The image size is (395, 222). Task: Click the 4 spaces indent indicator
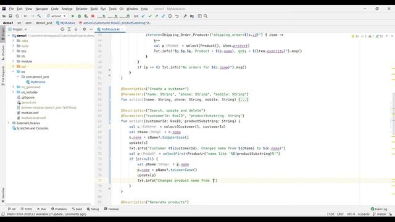point(364,214)
